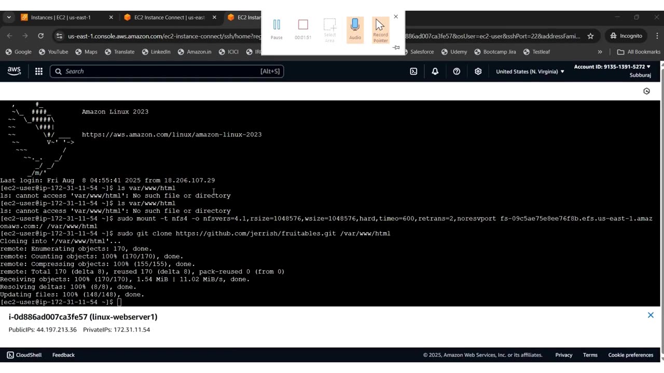Screen dimensions: 664x373
Task: Pause the screen recording
Action: (276, 29)
